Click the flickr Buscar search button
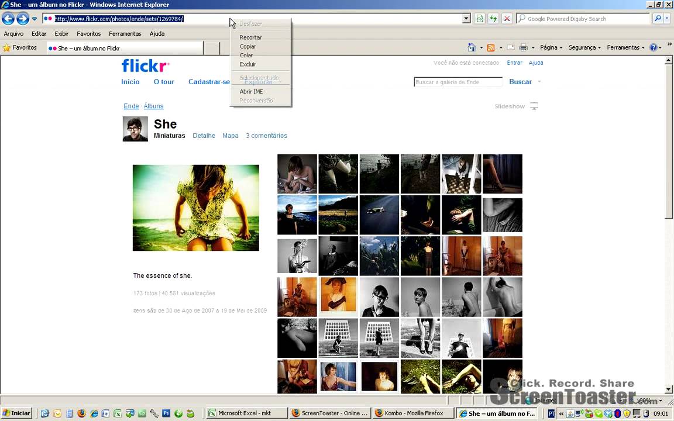The height and width of the screenshot is (421, 674). tap(521, 82)
